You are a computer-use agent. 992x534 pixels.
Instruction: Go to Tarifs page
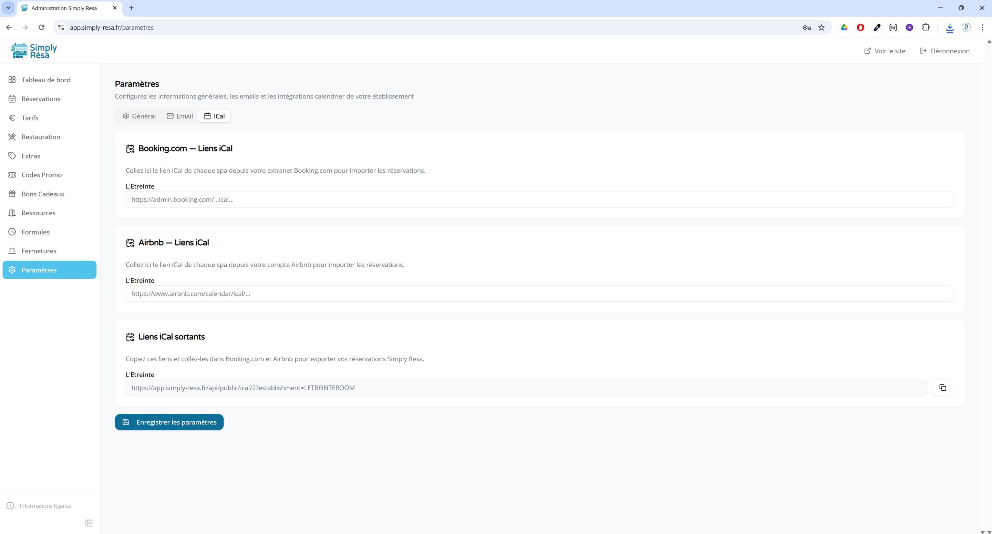[30, 118]
